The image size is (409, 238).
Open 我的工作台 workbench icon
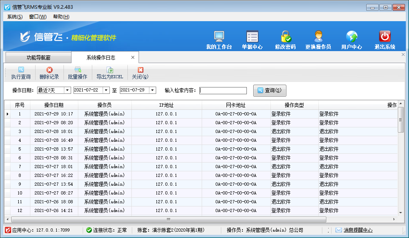[x=219, y=36]
